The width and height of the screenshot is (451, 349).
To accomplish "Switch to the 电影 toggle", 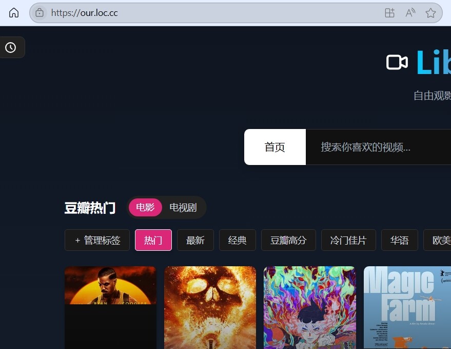I will pyautogui.click(x=145, y=207).
